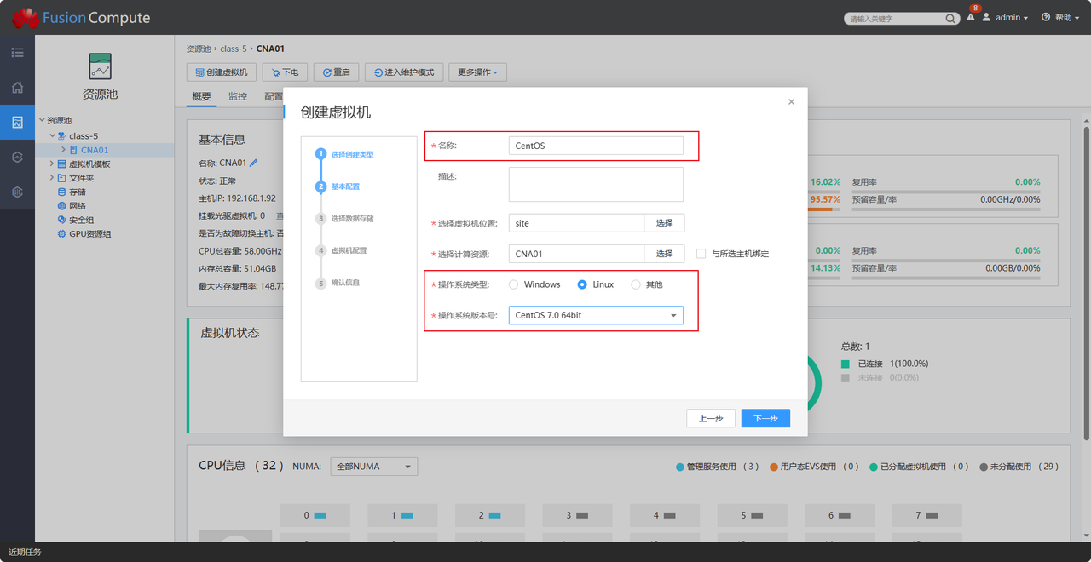Enable 与所选主机绑定 checkbox
Image resolution: width=1091 pixels, height=562 pixels.
click(x=701, y=254)
